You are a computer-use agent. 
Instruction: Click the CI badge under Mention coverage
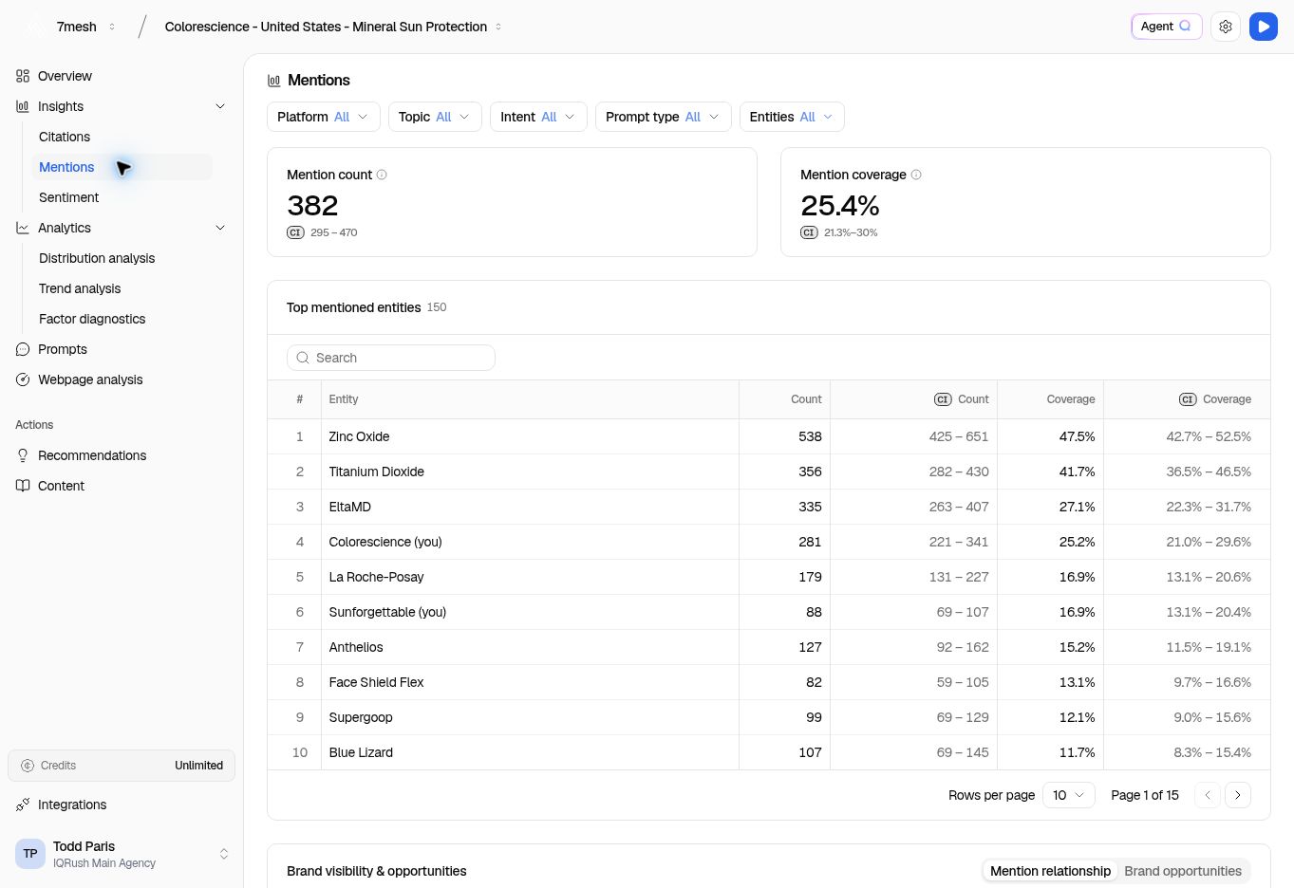pos(809,232)
